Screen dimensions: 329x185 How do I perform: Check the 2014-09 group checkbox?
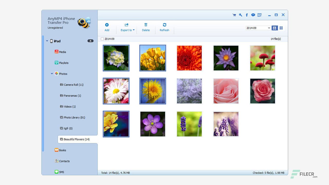click(102, 39)
